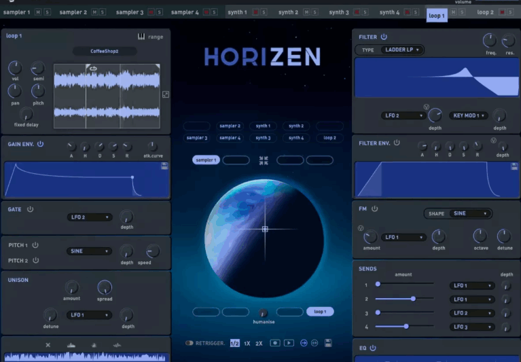The height and width of the screenshot is (362, 521).
Task: Select the CoffeeShop2 sample name
Action: (x=105, y=51)
